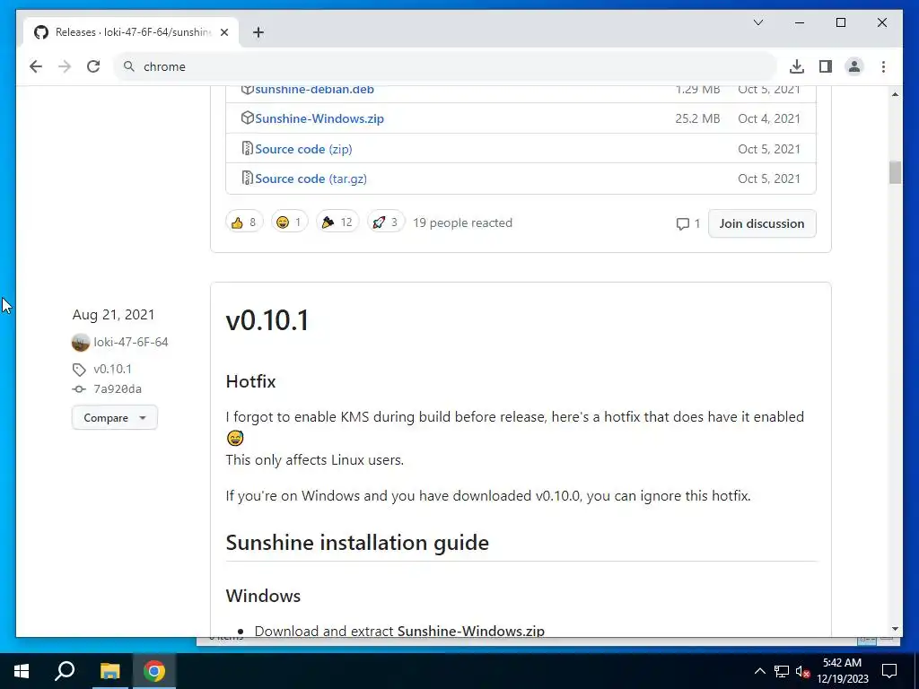Show hidden system tray icons
919x689 pixels.
[x=759, y=671]
